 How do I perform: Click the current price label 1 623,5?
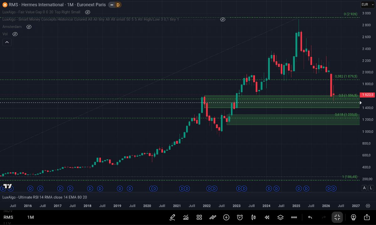tap(367, 95)
